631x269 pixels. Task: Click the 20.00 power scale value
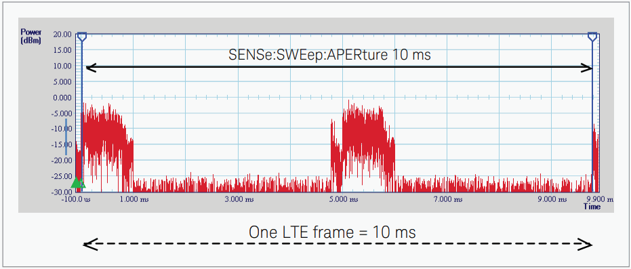pos(62,34)
